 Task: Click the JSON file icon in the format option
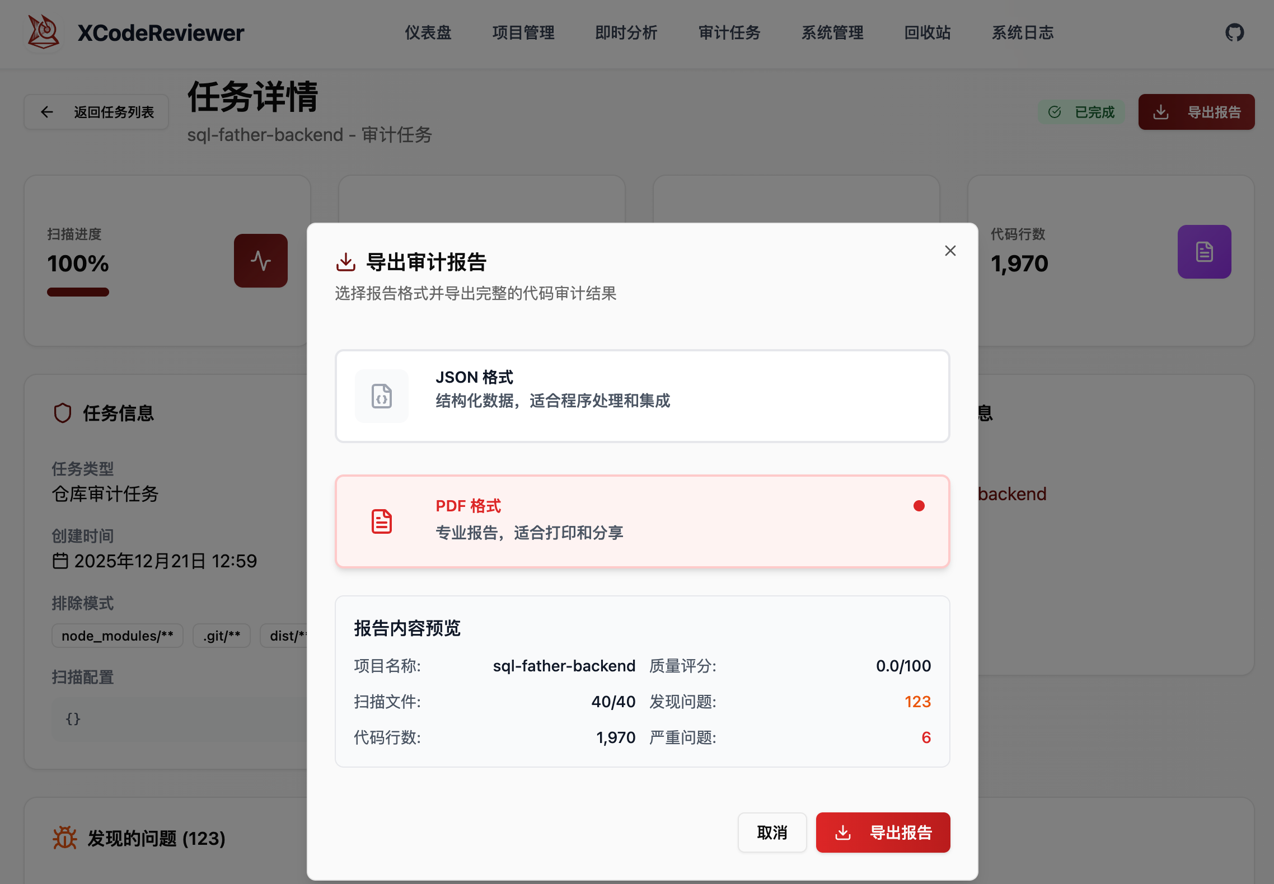tap(381, 396)
